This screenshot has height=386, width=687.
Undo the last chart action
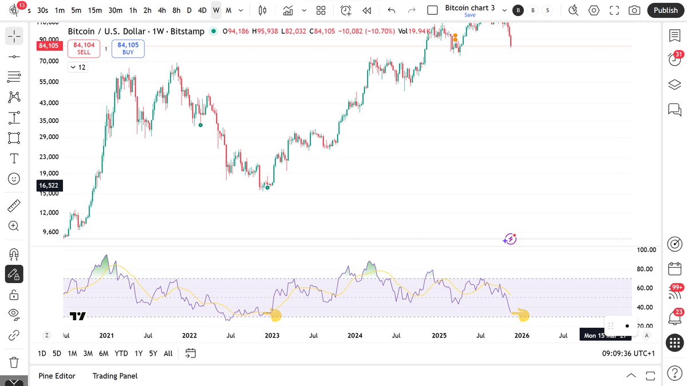coord(392,10)
